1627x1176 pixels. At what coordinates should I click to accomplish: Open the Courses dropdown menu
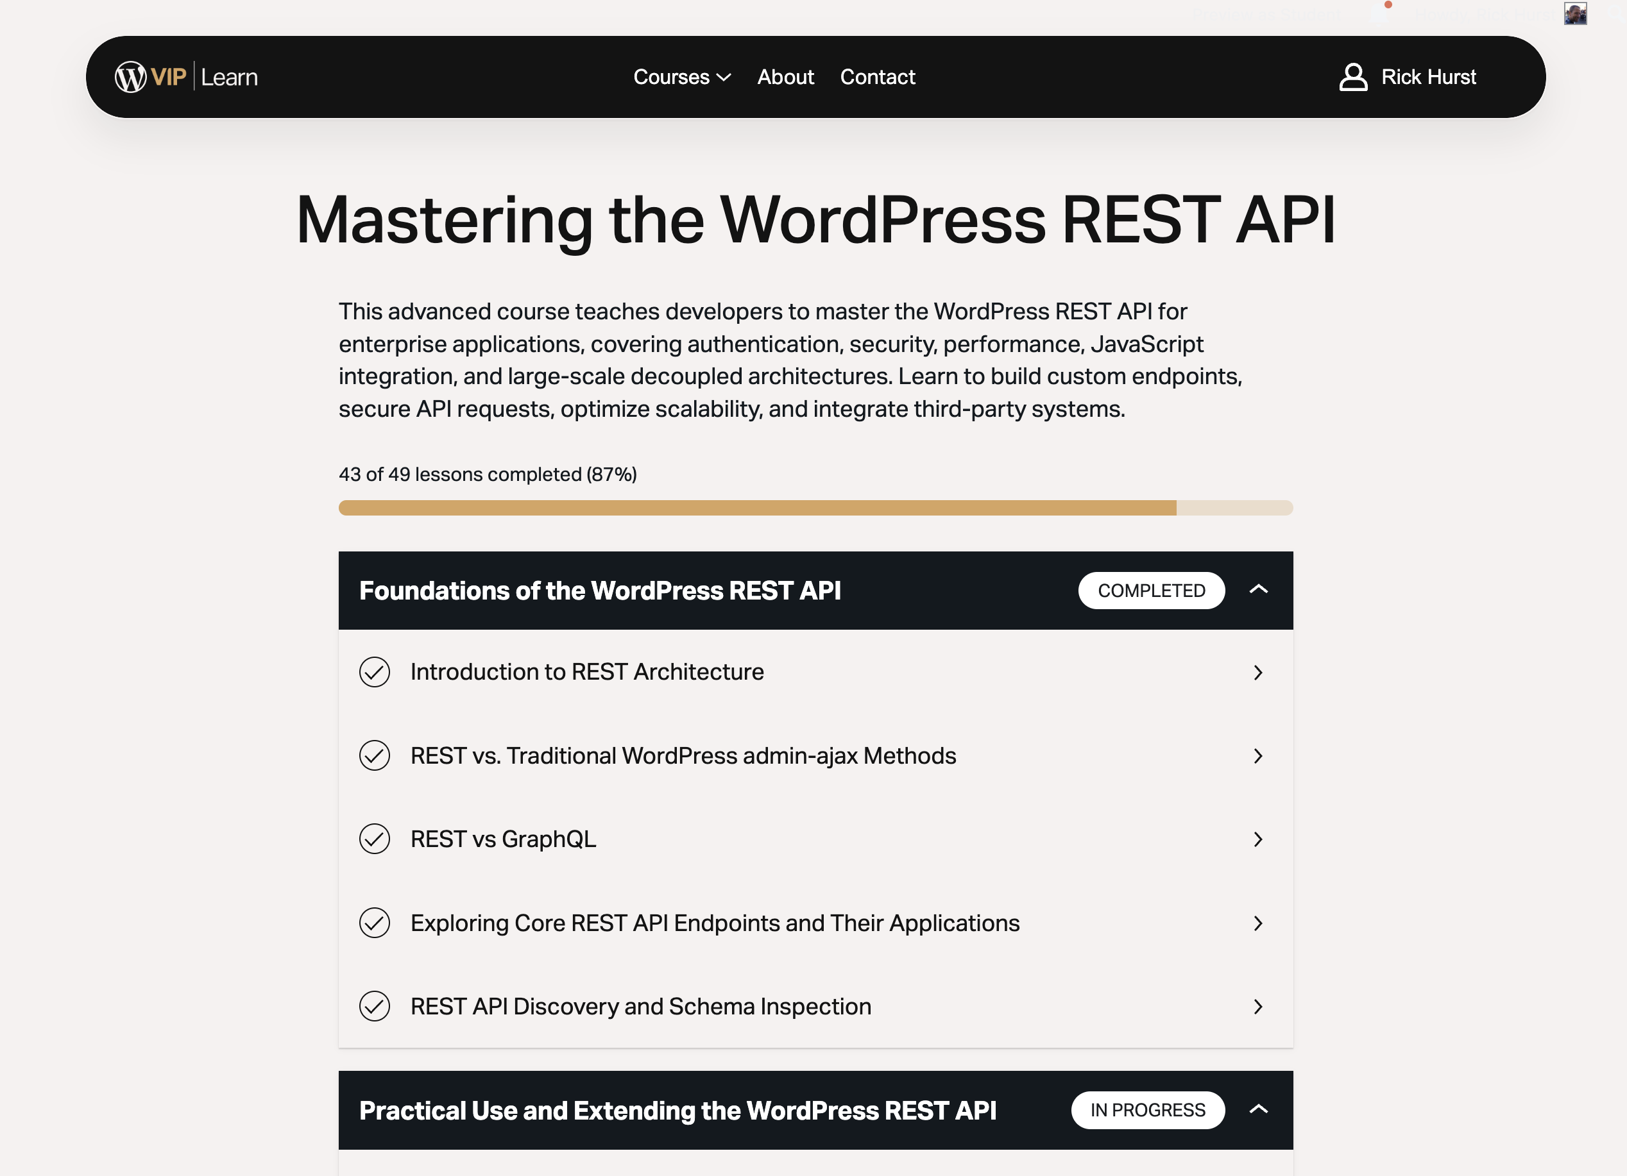tap(681, 77)
